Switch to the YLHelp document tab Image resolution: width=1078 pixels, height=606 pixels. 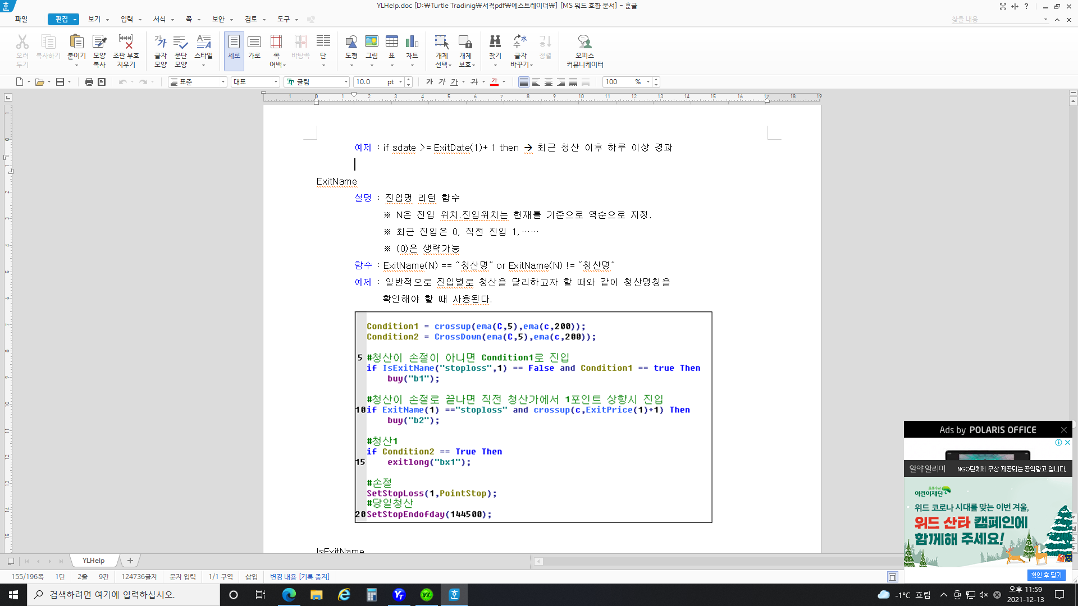pyautogui.click(x=93, y=561)
